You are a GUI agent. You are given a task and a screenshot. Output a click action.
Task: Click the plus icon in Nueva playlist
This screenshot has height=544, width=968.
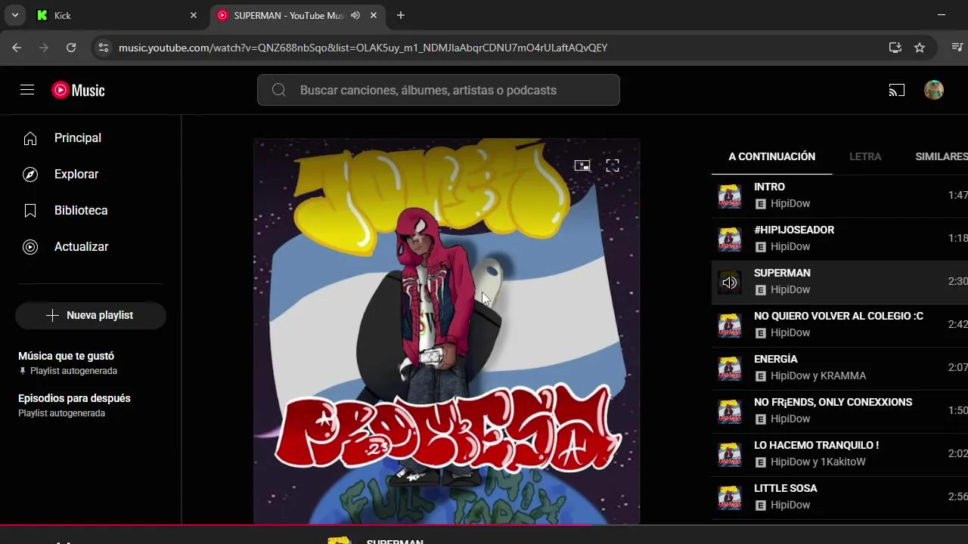point(52,315)
